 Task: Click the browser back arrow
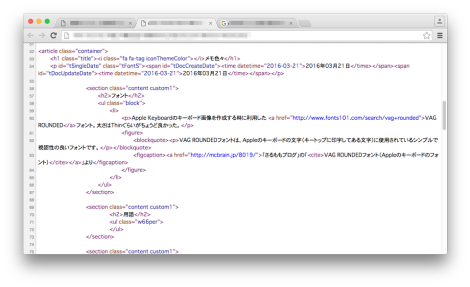point(30,35)
